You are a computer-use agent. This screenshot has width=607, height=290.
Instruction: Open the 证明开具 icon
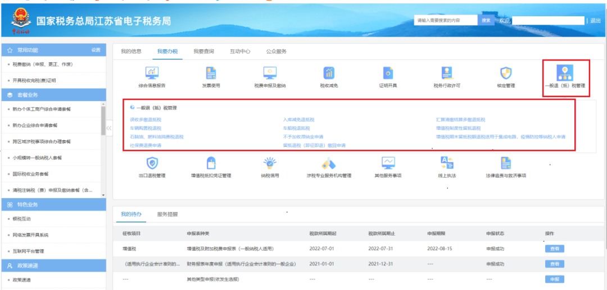[388, 73]
